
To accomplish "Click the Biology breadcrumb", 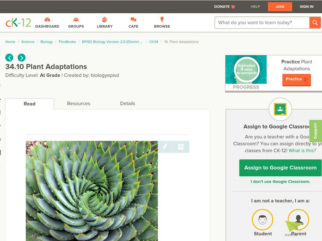I will tap(47, 42).
